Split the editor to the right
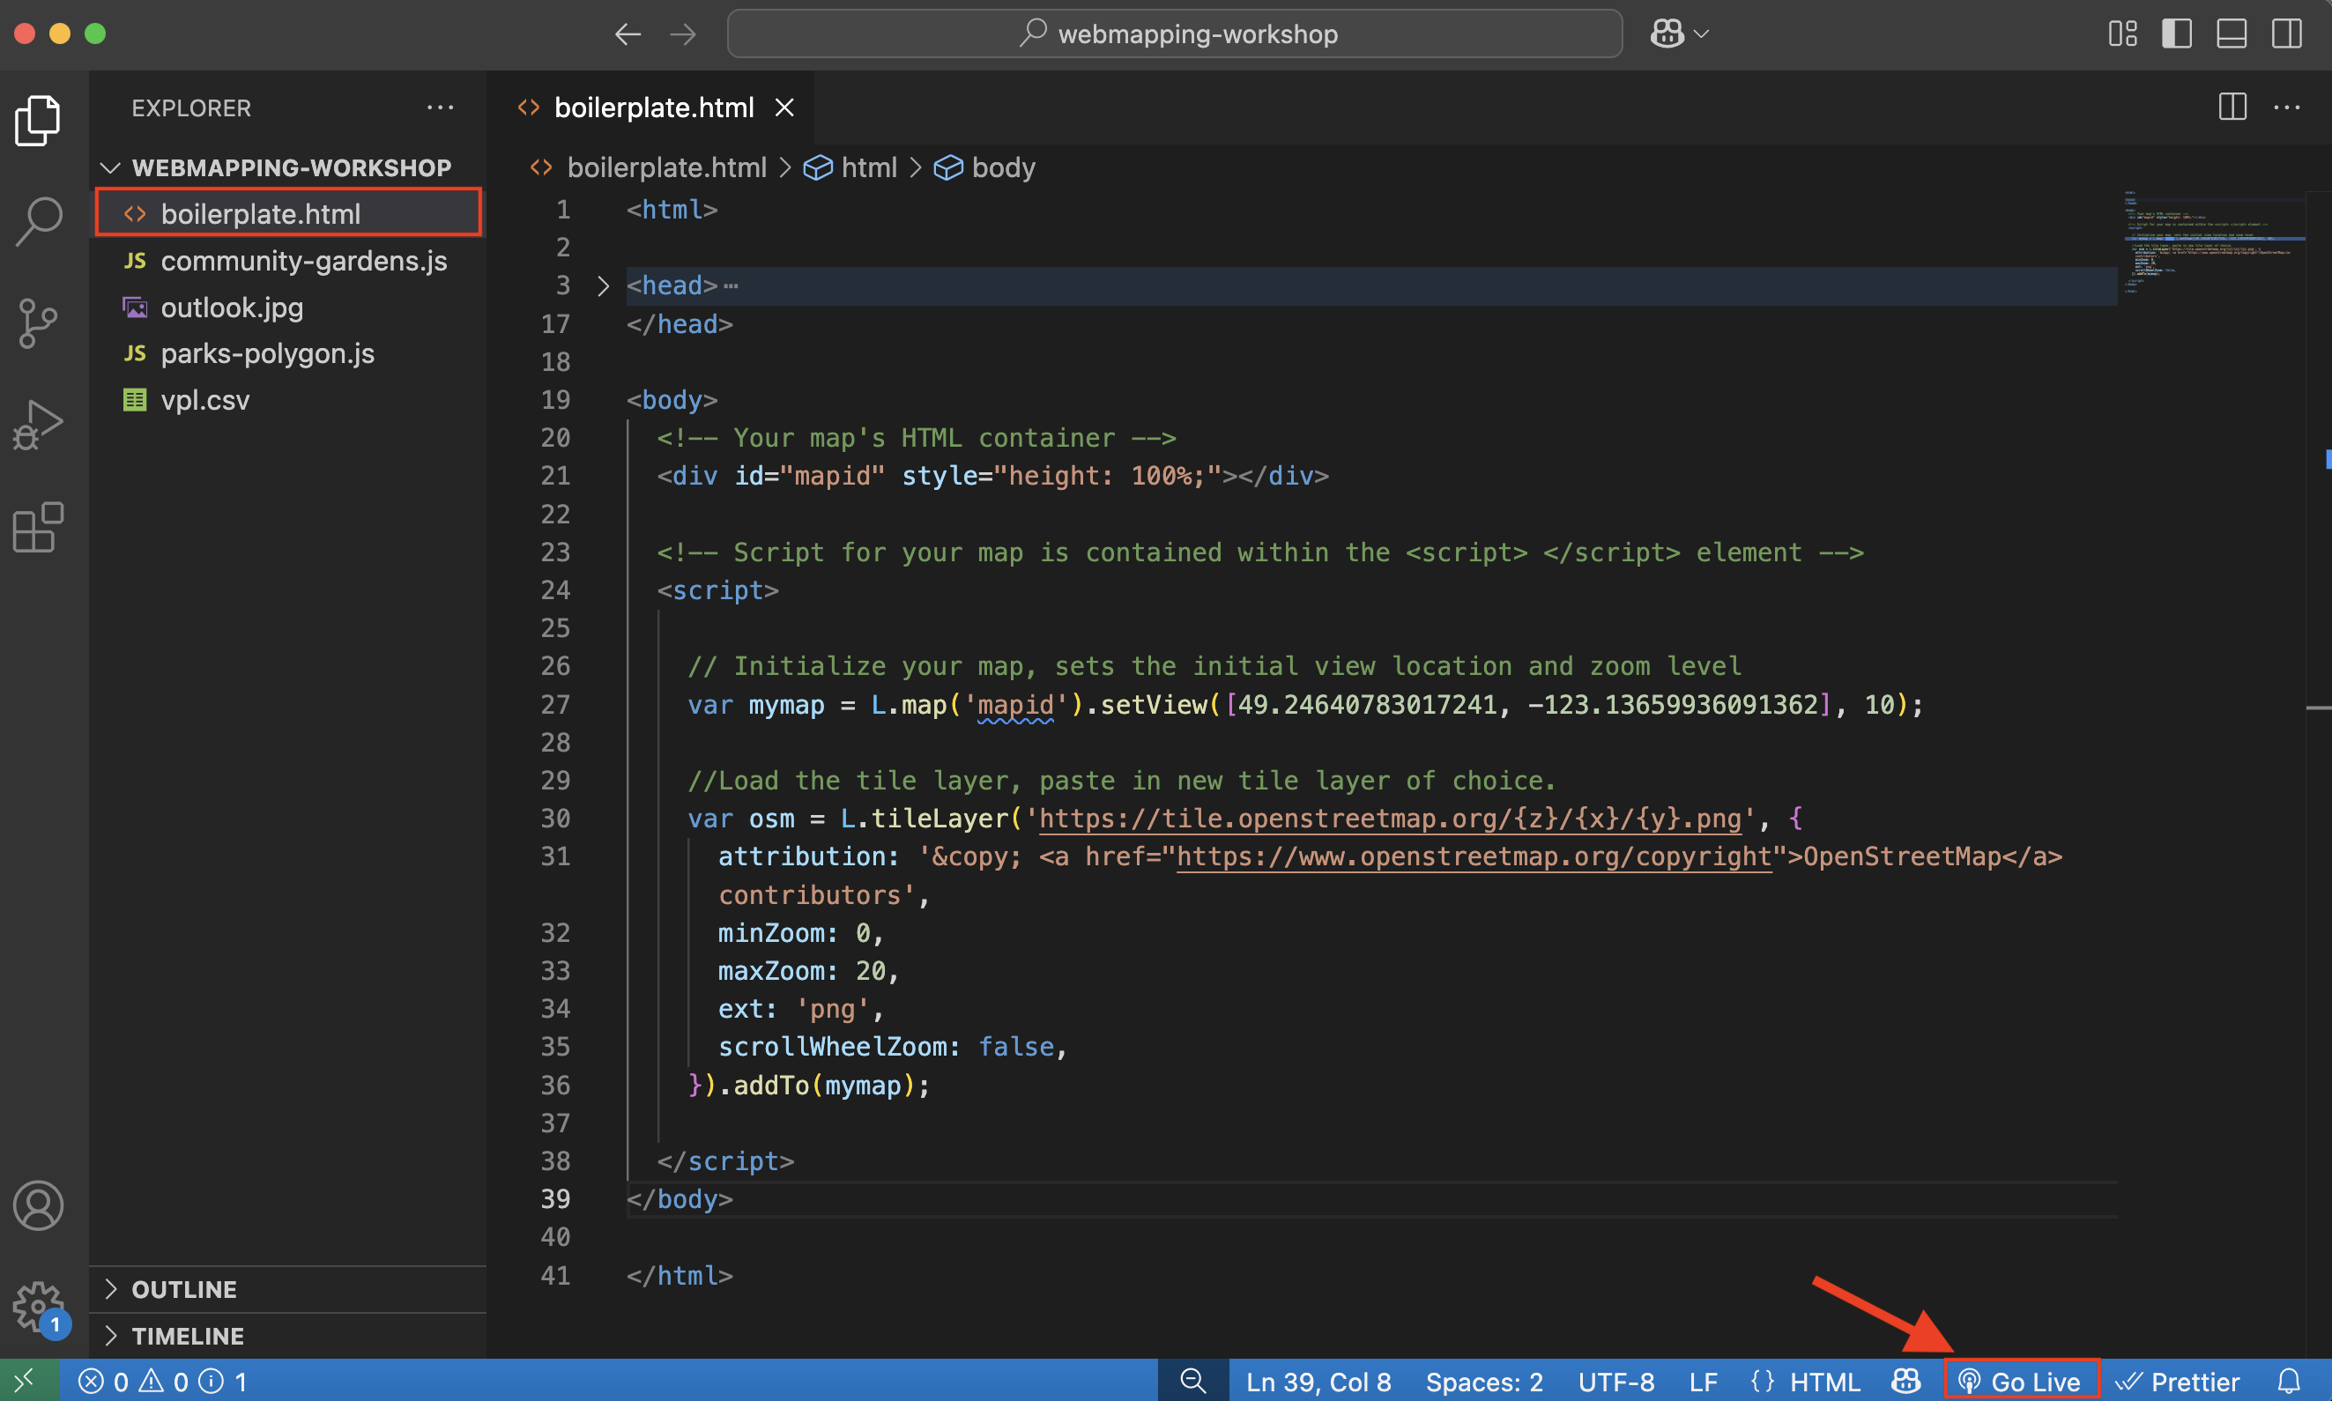This screenshot has width=2332, height=1401. (2232, 107)
